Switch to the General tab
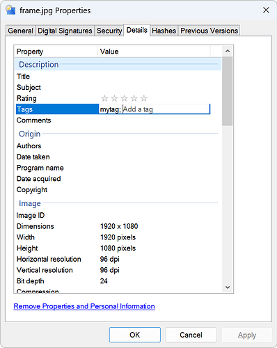277x348 pixels. coord(20,31)
